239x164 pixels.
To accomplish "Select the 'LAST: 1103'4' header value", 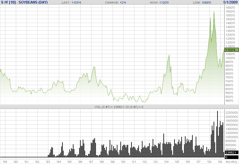I will [x=71, y=3].
